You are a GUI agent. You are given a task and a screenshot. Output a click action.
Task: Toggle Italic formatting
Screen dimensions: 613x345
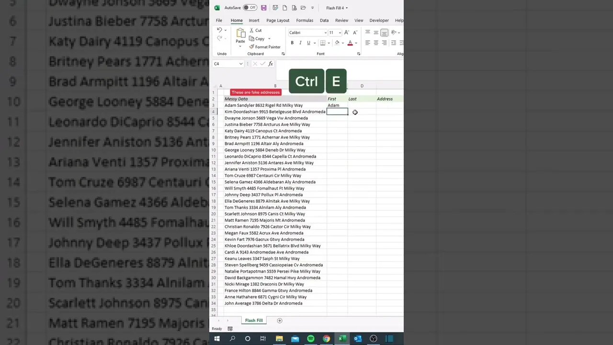click(x=300, y=43)
